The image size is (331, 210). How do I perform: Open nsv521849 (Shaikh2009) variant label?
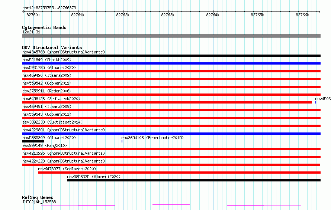pyautogui.click(x=47, y=60)
